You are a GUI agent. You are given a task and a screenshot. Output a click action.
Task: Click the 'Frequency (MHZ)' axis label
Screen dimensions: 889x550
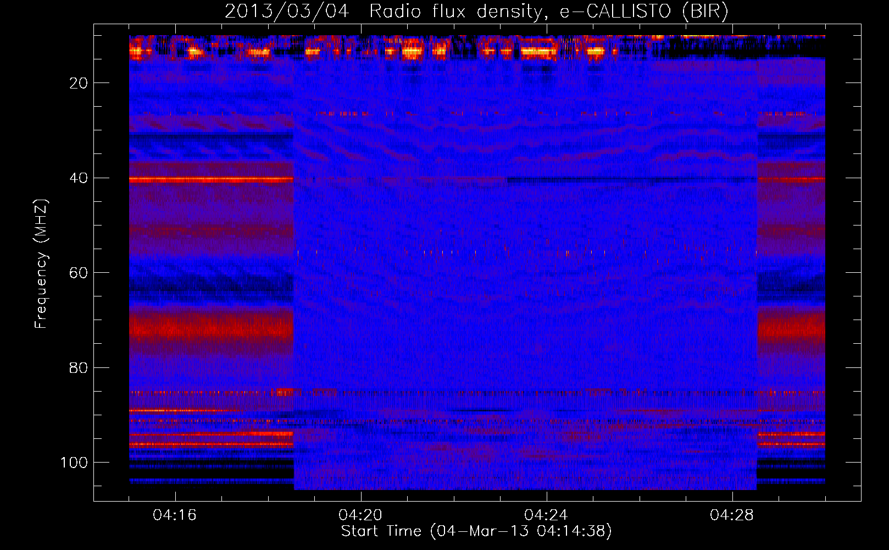tap(41, 264)
